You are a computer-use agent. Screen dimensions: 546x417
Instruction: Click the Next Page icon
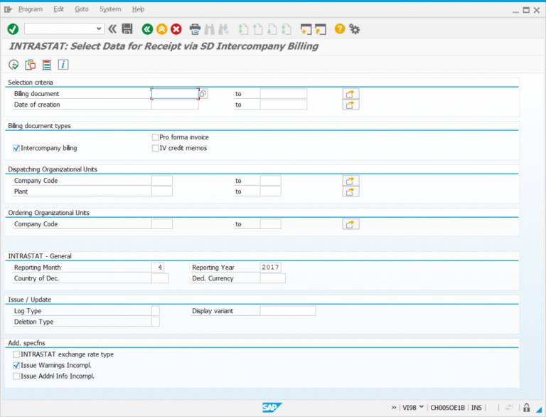click(272, 29)
